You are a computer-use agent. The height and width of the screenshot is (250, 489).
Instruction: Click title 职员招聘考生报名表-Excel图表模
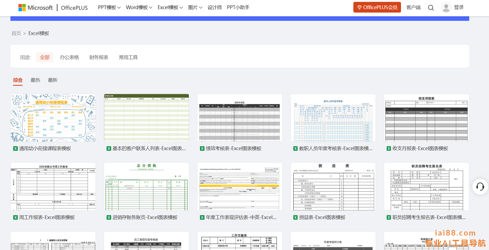pyautogui.click(x=429, y=217)
